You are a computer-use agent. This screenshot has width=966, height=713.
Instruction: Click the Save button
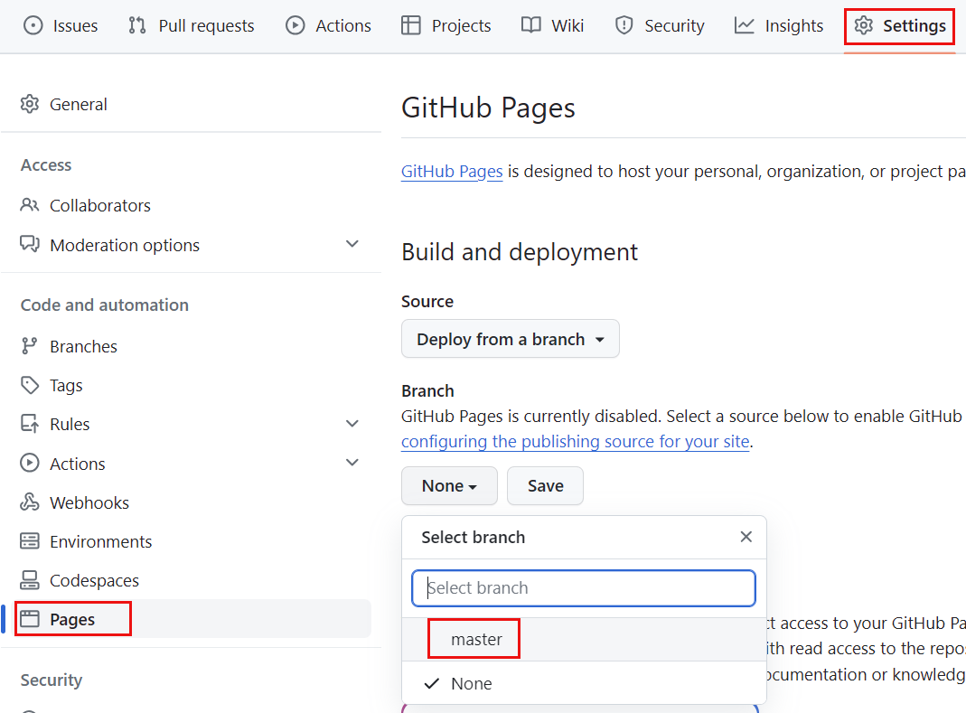[545, 485]
